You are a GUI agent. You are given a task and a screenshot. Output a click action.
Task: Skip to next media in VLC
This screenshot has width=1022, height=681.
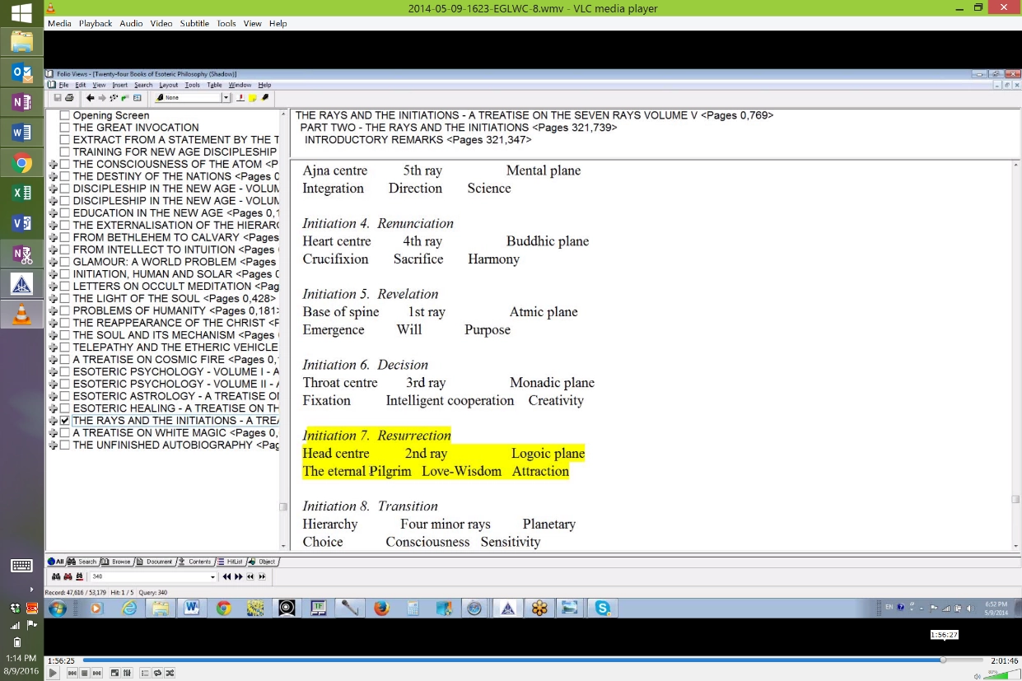[97, 673]
